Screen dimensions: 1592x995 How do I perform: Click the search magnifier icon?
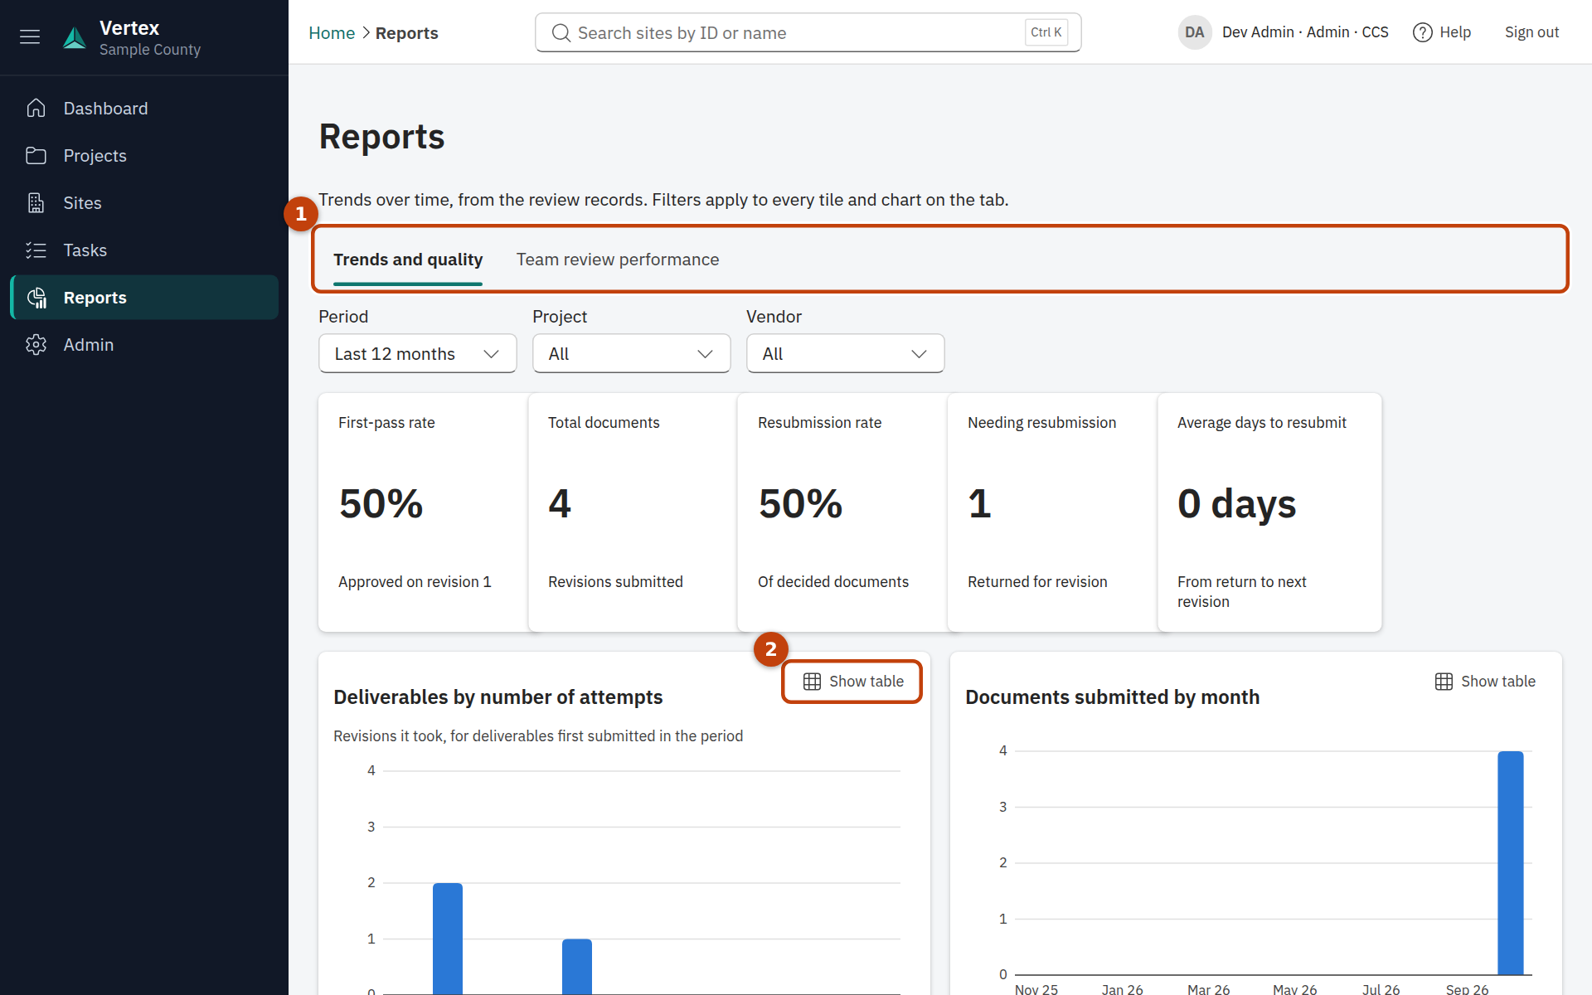pyautogui.click(x=561, y=33)
